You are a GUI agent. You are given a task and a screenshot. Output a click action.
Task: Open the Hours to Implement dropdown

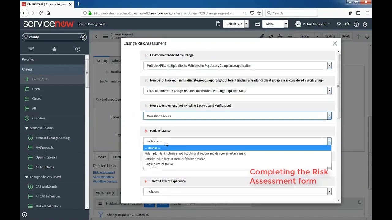click(237, 116)
